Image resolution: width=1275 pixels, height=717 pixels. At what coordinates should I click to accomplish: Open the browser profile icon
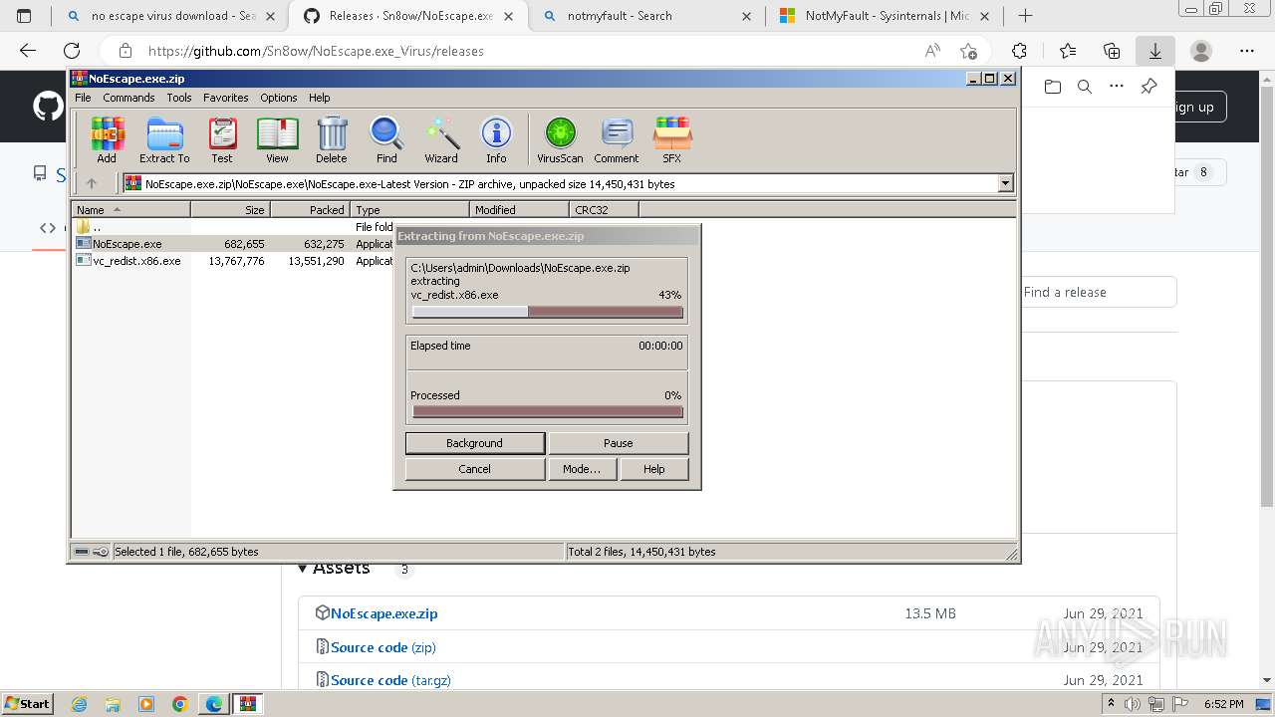[x=1201, y=51]
